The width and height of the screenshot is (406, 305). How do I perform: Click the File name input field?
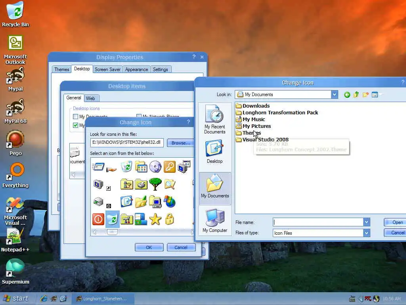[318, 222]
